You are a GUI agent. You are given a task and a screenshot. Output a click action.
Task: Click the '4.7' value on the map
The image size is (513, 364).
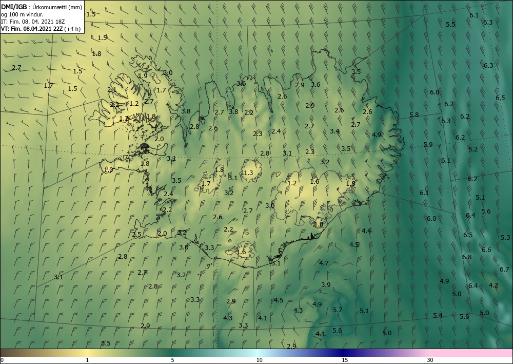coord(324,263)
